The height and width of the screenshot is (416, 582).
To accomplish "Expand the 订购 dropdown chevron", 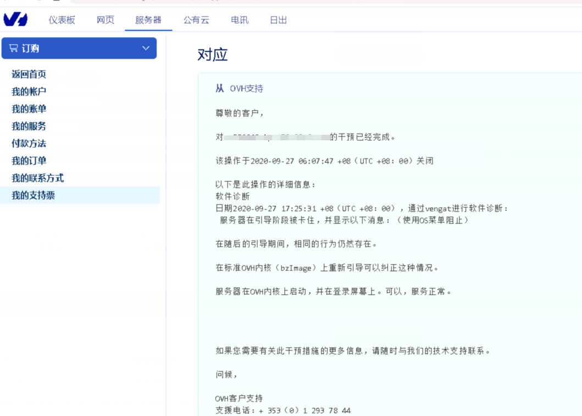I will coord(146,48).
